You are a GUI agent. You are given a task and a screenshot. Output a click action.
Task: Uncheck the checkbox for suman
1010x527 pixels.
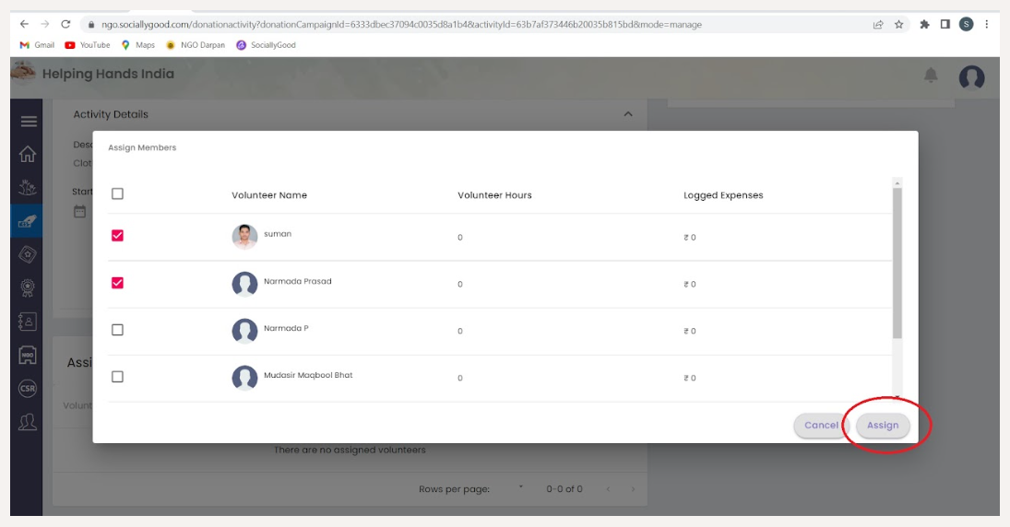[117, 236]
